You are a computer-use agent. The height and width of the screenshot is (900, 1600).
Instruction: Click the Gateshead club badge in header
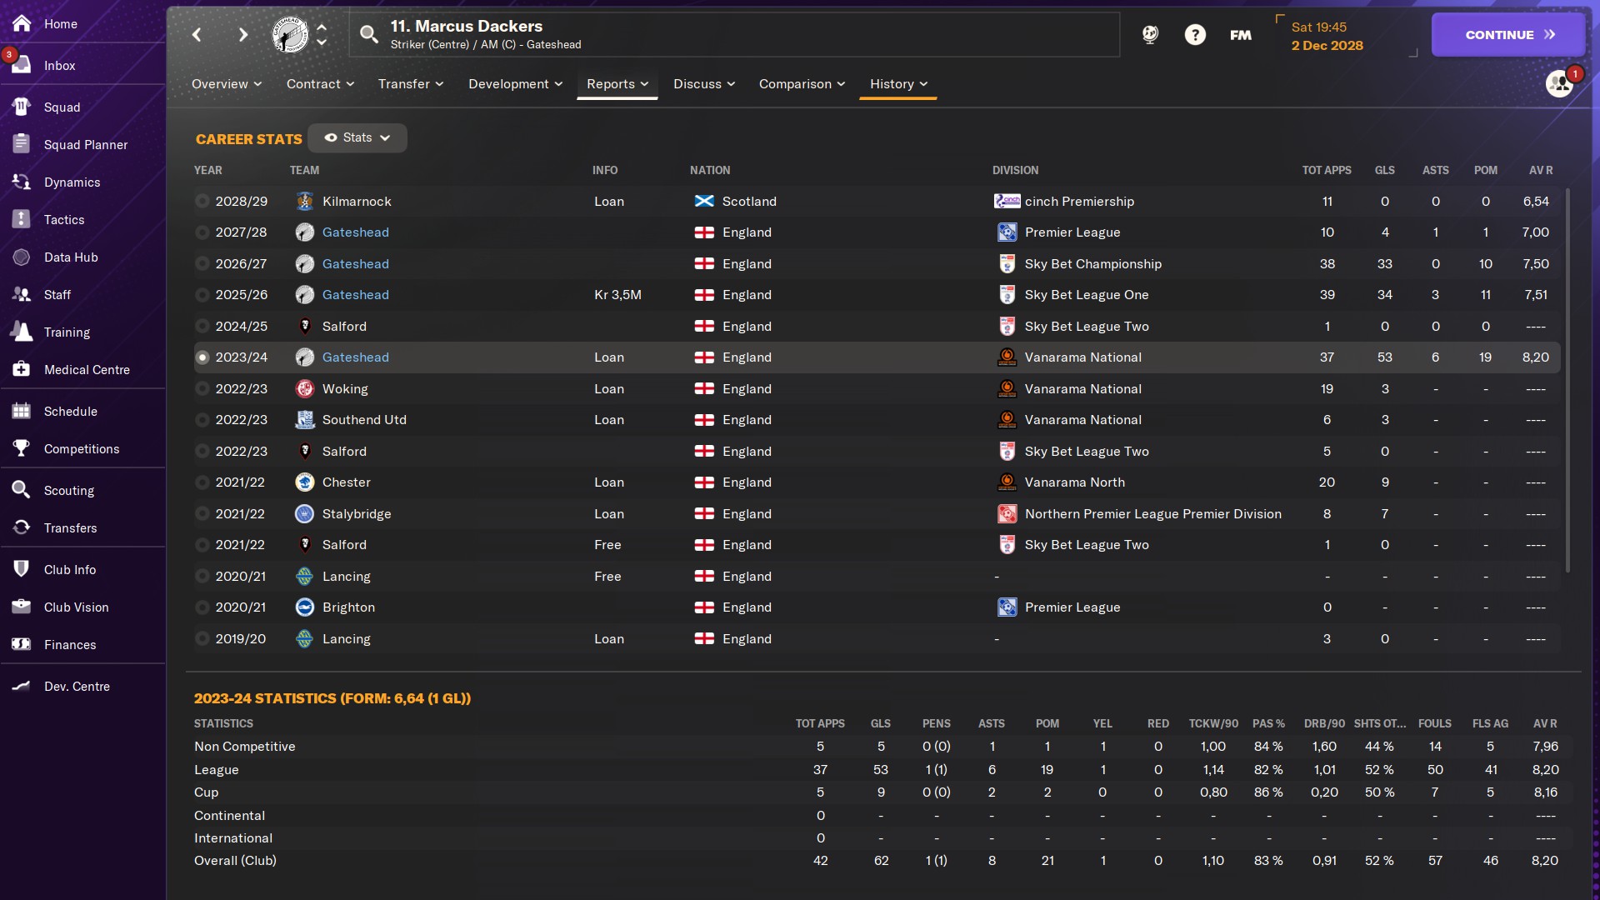tap(290, 34)
